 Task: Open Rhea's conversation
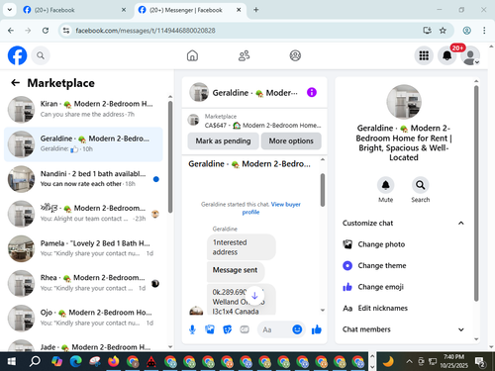[x=83, y=283]
